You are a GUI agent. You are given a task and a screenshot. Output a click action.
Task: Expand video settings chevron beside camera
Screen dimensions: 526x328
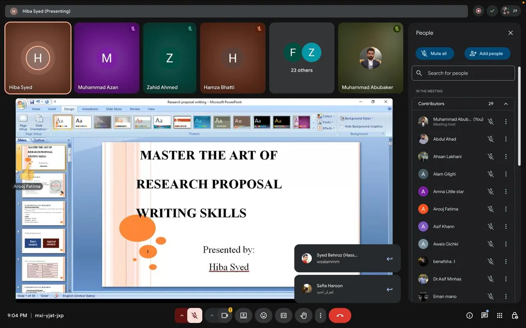[212, 315]
